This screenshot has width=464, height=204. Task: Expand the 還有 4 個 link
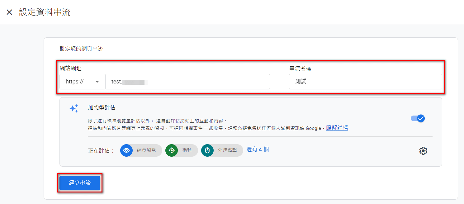pos(258,149)
